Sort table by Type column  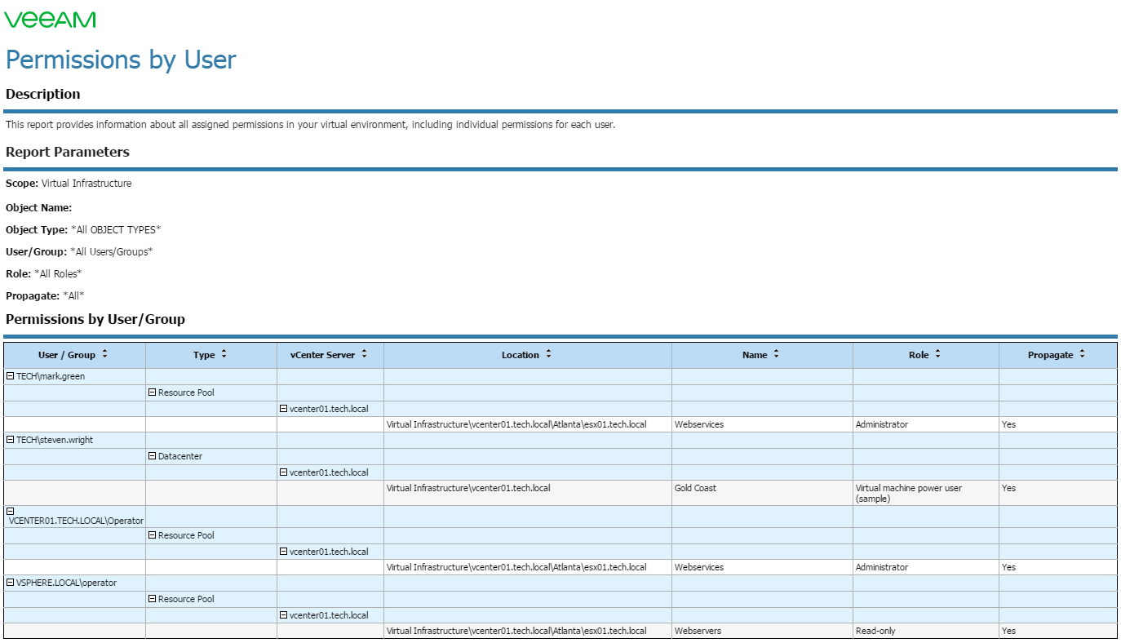224,354
